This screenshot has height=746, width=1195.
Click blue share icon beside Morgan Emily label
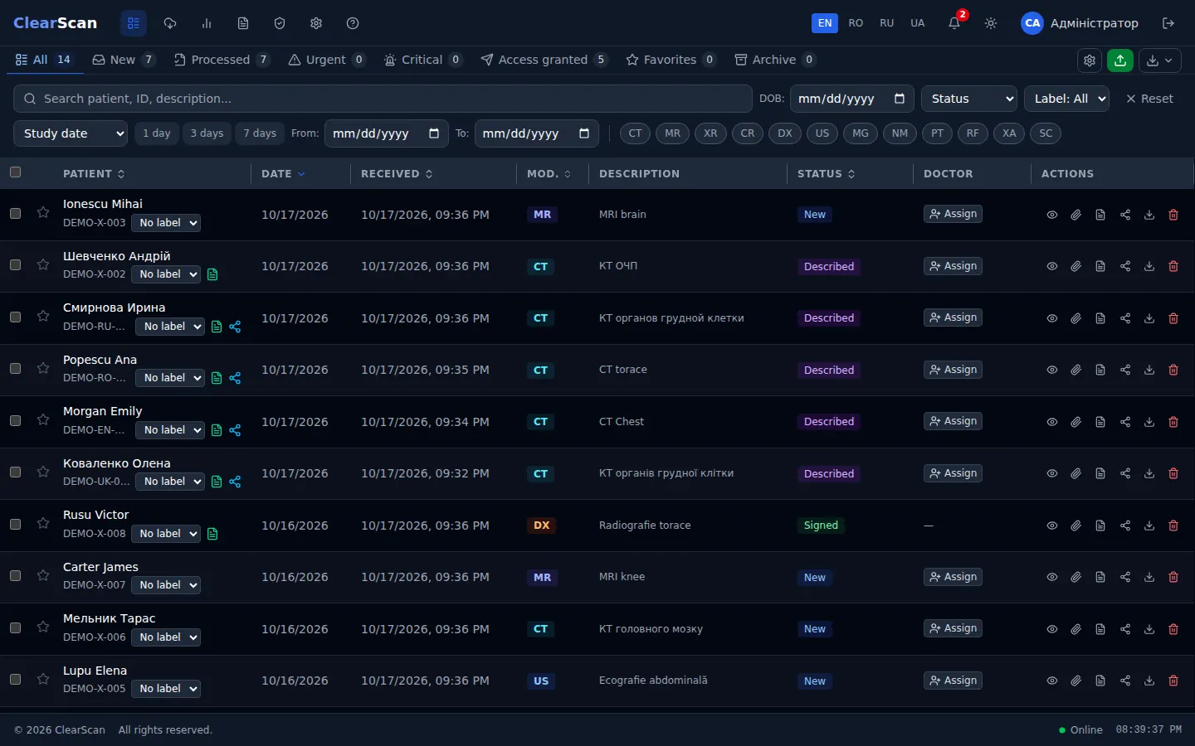pos(235,430)
